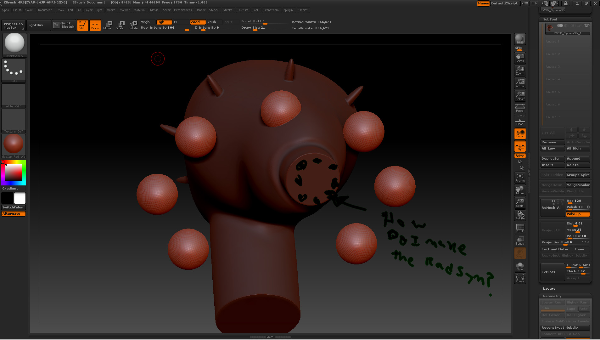Click the BPR render icon
Image resolution: width=600 pixels, height=340 pixels.
coord(520,39)
